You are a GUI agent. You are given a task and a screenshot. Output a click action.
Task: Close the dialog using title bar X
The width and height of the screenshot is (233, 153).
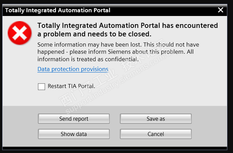220,10
